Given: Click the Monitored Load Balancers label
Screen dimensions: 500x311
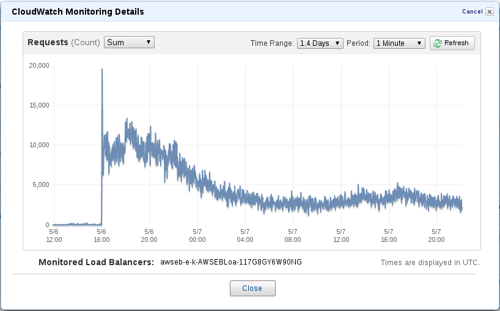Looking at the screenshot, I should point(97,262).
